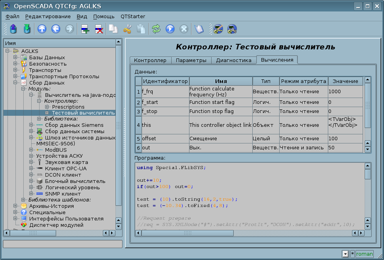Open the Вид menu
The width and height of the screenshot is (384, 260).
[x=82, y=16]
